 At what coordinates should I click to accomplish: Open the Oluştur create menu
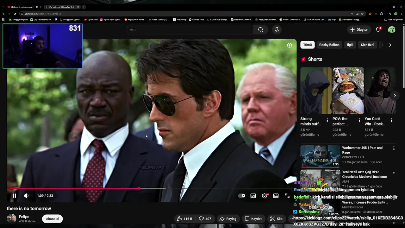(x=359, y=29)
